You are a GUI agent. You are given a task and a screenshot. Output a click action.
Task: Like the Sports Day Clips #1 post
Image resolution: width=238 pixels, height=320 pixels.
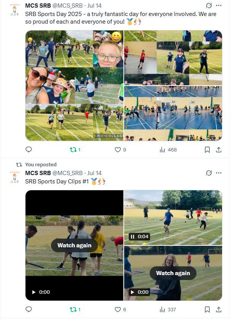[120, 310]
